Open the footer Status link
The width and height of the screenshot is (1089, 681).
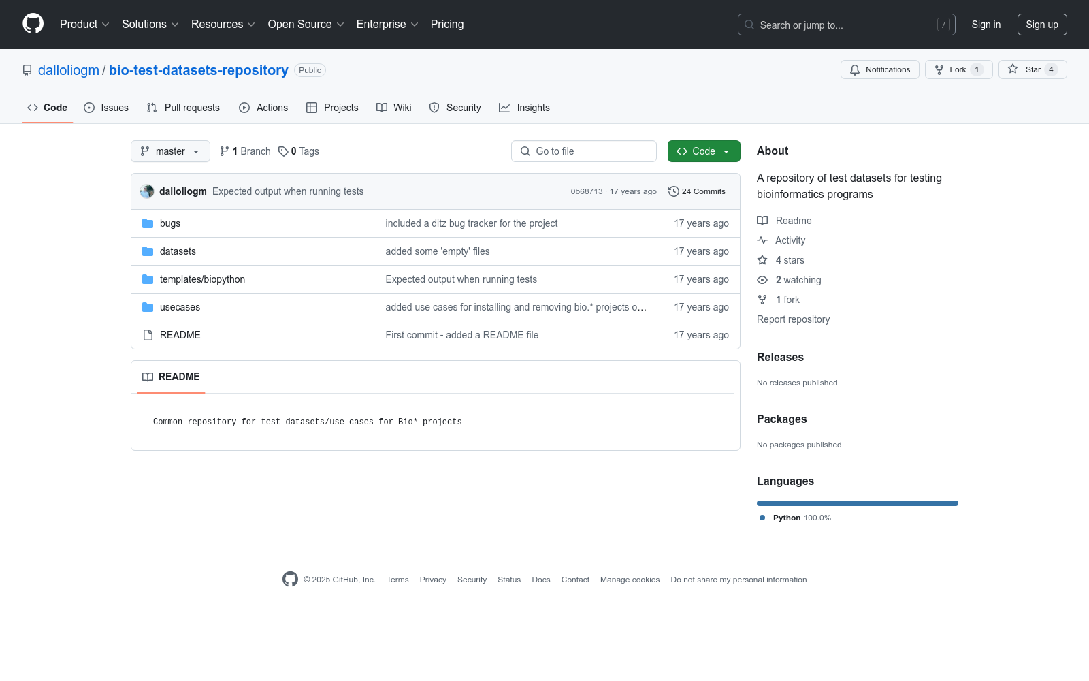tap(509, 580)
